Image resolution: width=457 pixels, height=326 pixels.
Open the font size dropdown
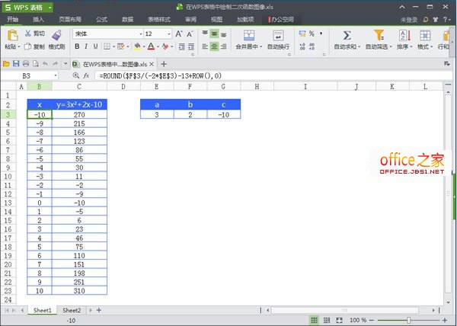168,34
